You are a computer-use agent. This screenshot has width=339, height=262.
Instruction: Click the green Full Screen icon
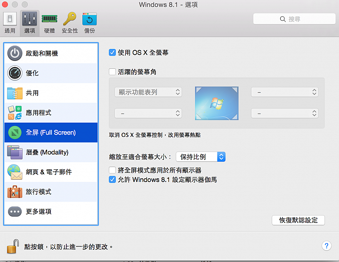(15, 132)
